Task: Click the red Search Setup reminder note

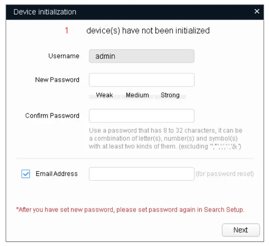Action: [130, 210]
